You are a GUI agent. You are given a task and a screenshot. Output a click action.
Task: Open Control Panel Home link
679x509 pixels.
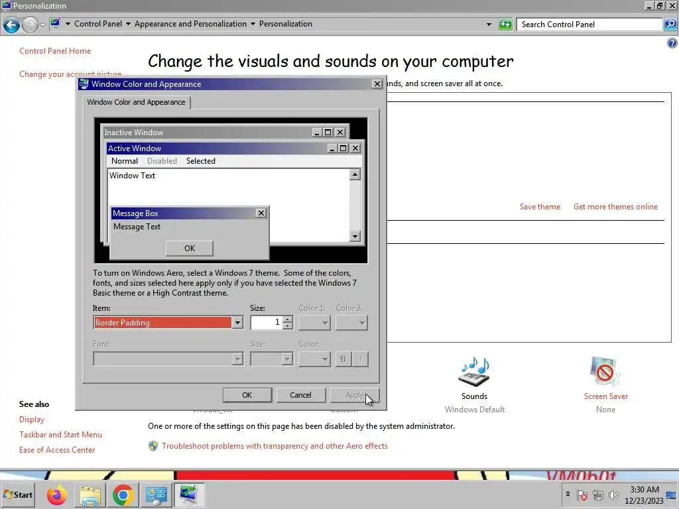point(55,51)
